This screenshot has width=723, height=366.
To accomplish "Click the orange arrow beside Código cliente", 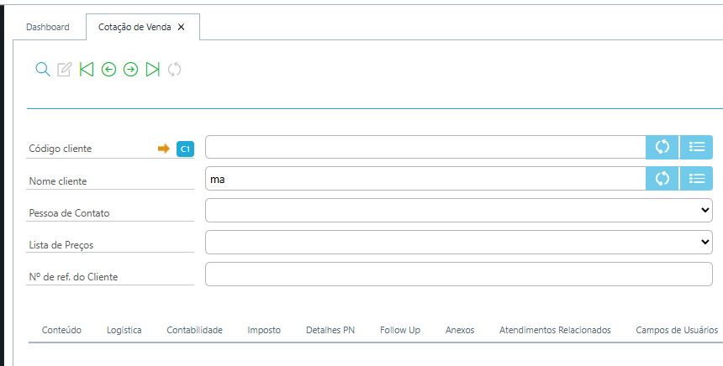I will [164, 149].
